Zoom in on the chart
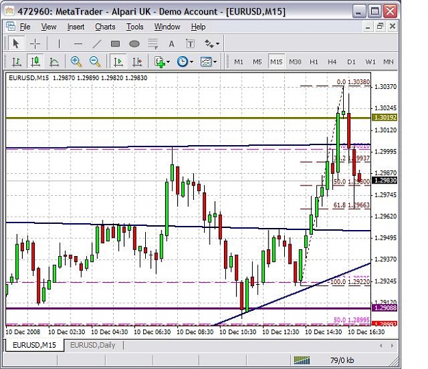Viewport: 428px width, 369px height. pos(76,62)
